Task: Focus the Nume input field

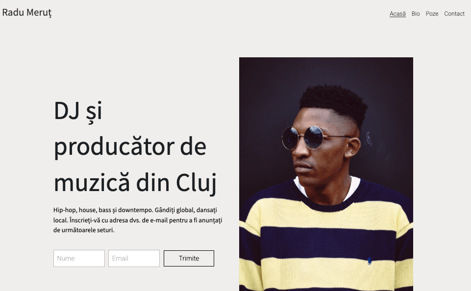Action: tap(79, 258)
